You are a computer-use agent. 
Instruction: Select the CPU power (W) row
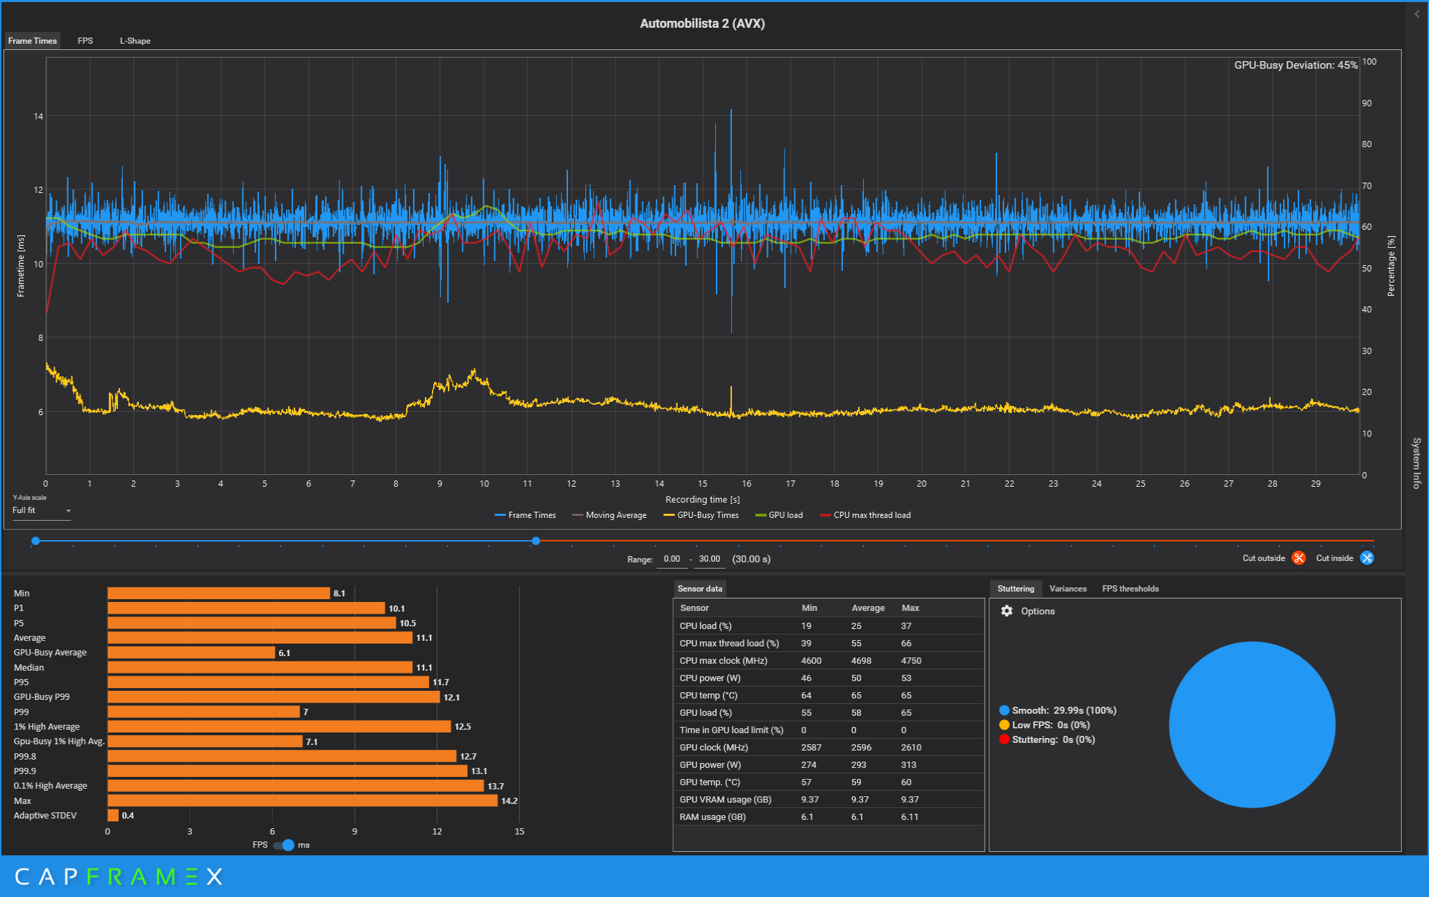pyautogui.click(x=829, y=678)
